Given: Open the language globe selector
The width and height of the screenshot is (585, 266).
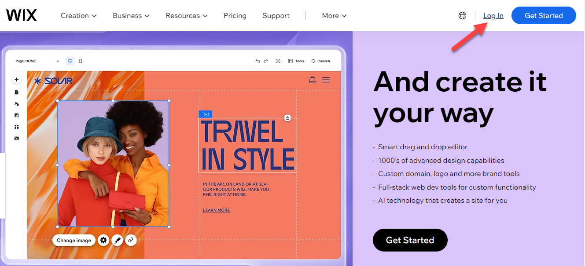Looking at the screenshot, I should [x=462, y=15].
